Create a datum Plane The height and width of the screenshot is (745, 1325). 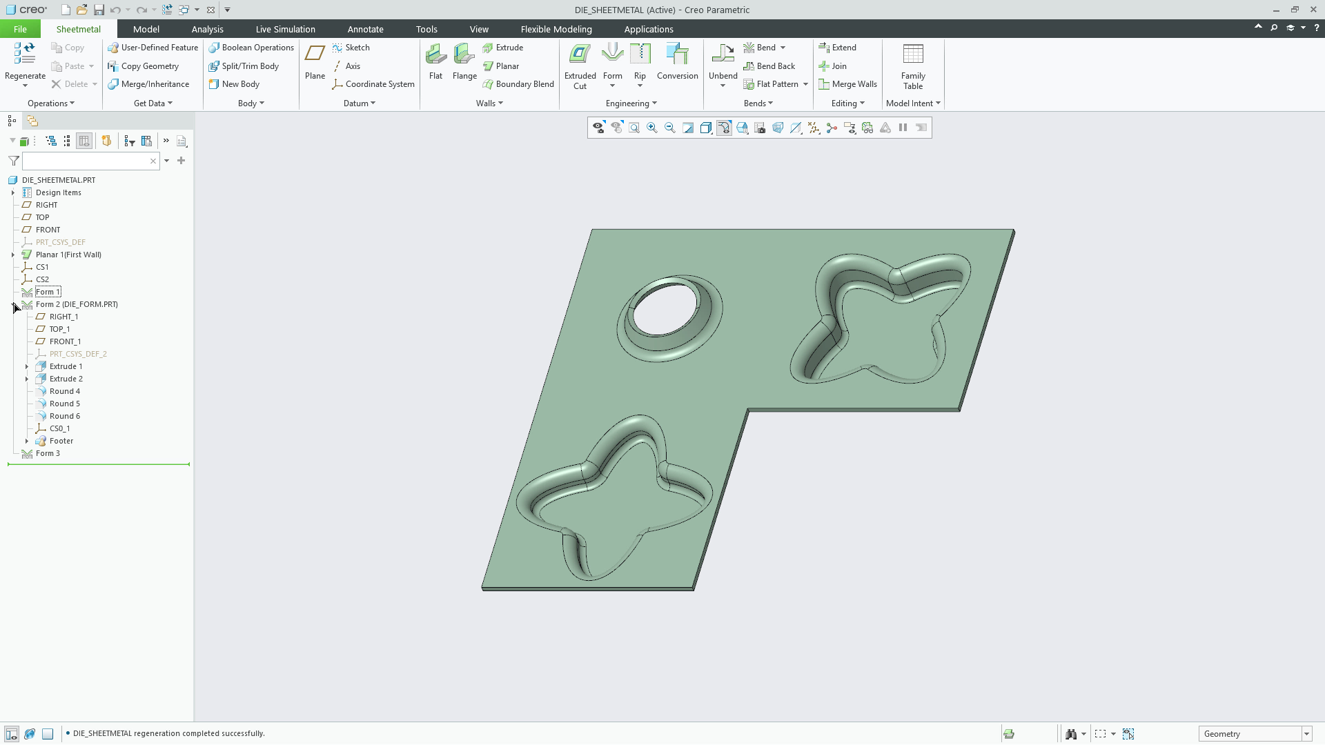[x=315, y=61]
